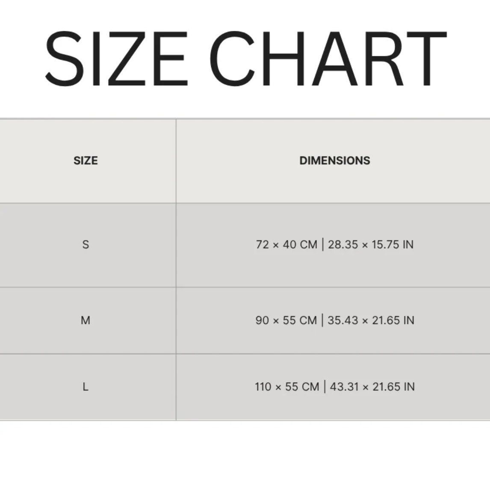Image resolution: width=490 pixels, height=496 pixels.
Task: Select the SIZE column header cell
Action: pos(86,161)
